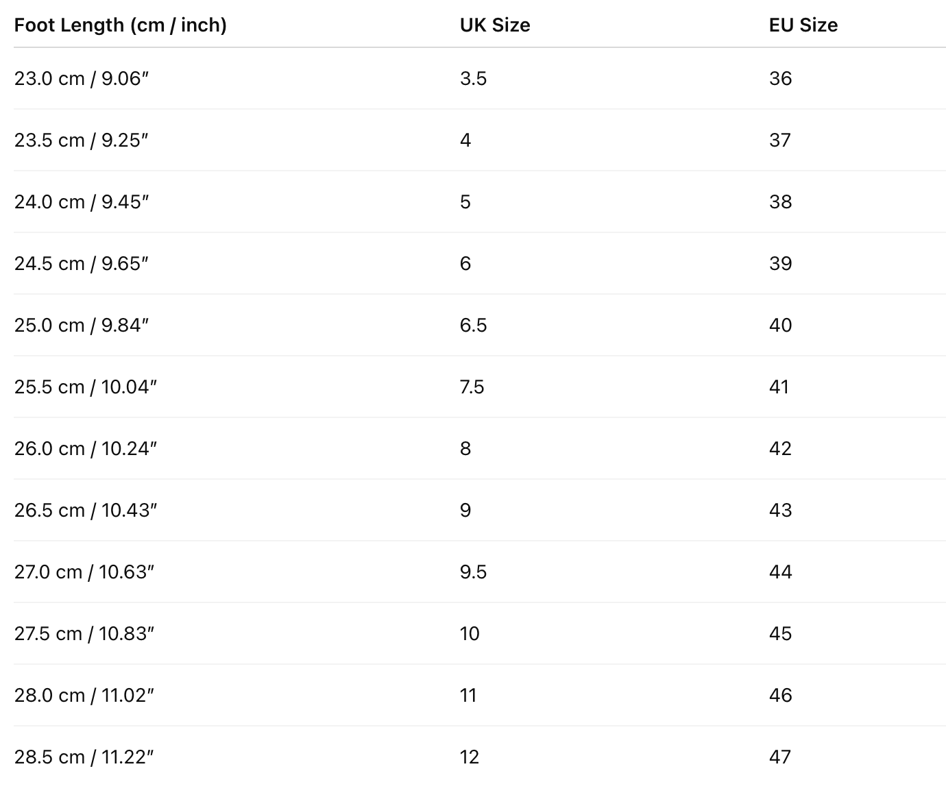This screenshot has height=795, width=946.
Task: Click EU size 46 cell
Action: tap(780, 696)
